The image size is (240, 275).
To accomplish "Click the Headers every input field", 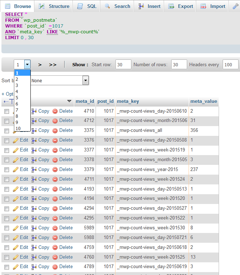I will coord(230,64).
